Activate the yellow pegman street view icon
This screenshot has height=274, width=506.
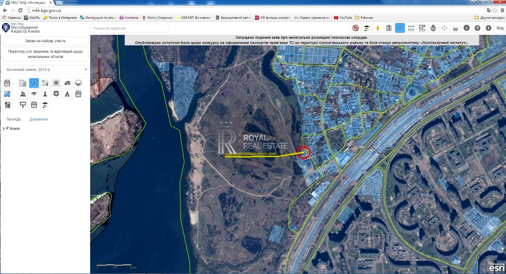pos(378,28)
